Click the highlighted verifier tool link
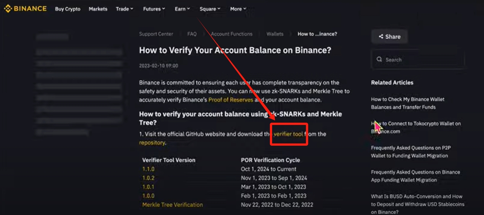 click(x=288, y=134)
